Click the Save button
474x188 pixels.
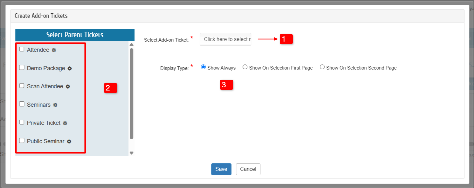221,169
